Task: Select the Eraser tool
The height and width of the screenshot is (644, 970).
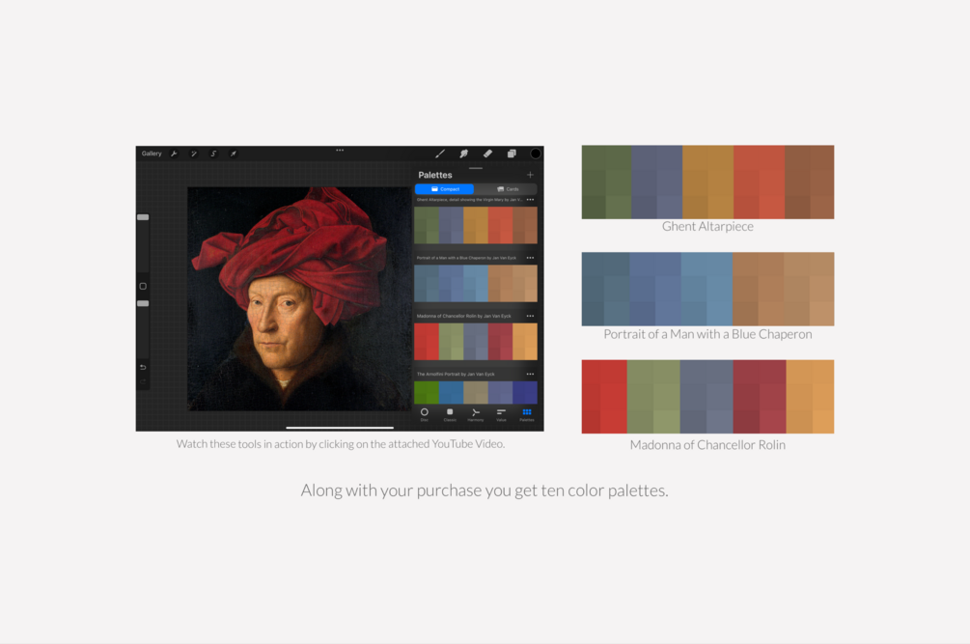Action: [x=487, y=154]
